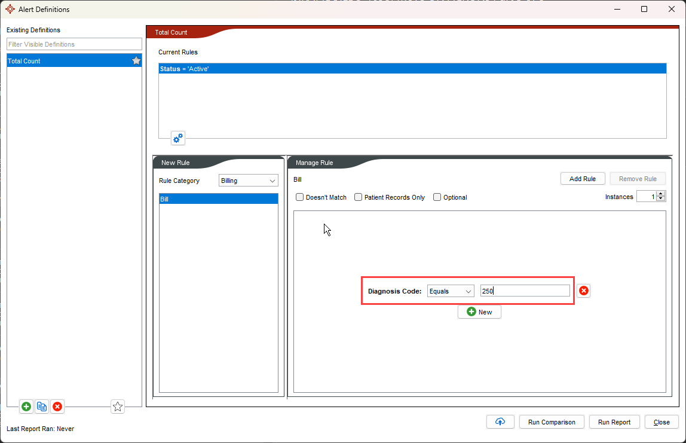Select the Manage Rule panel header

[x=314, y=163]
